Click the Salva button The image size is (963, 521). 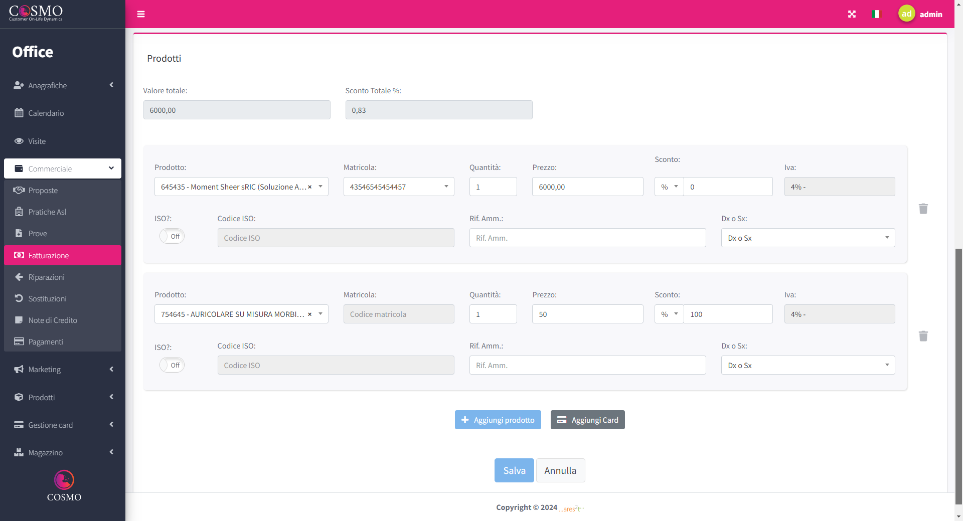pos(514,470)
